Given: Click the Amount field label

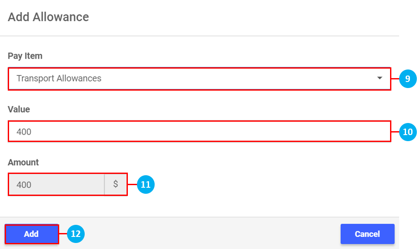Looking at the screenshot, I should pyautogui.click(x=23, y=162).
